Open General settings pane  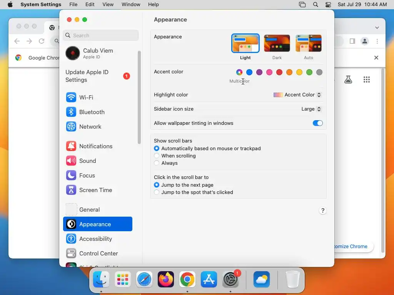coord(97,209)
